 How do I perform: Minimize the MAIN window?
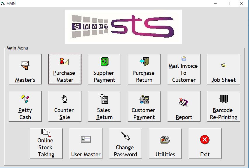click(x=215, y=3)
